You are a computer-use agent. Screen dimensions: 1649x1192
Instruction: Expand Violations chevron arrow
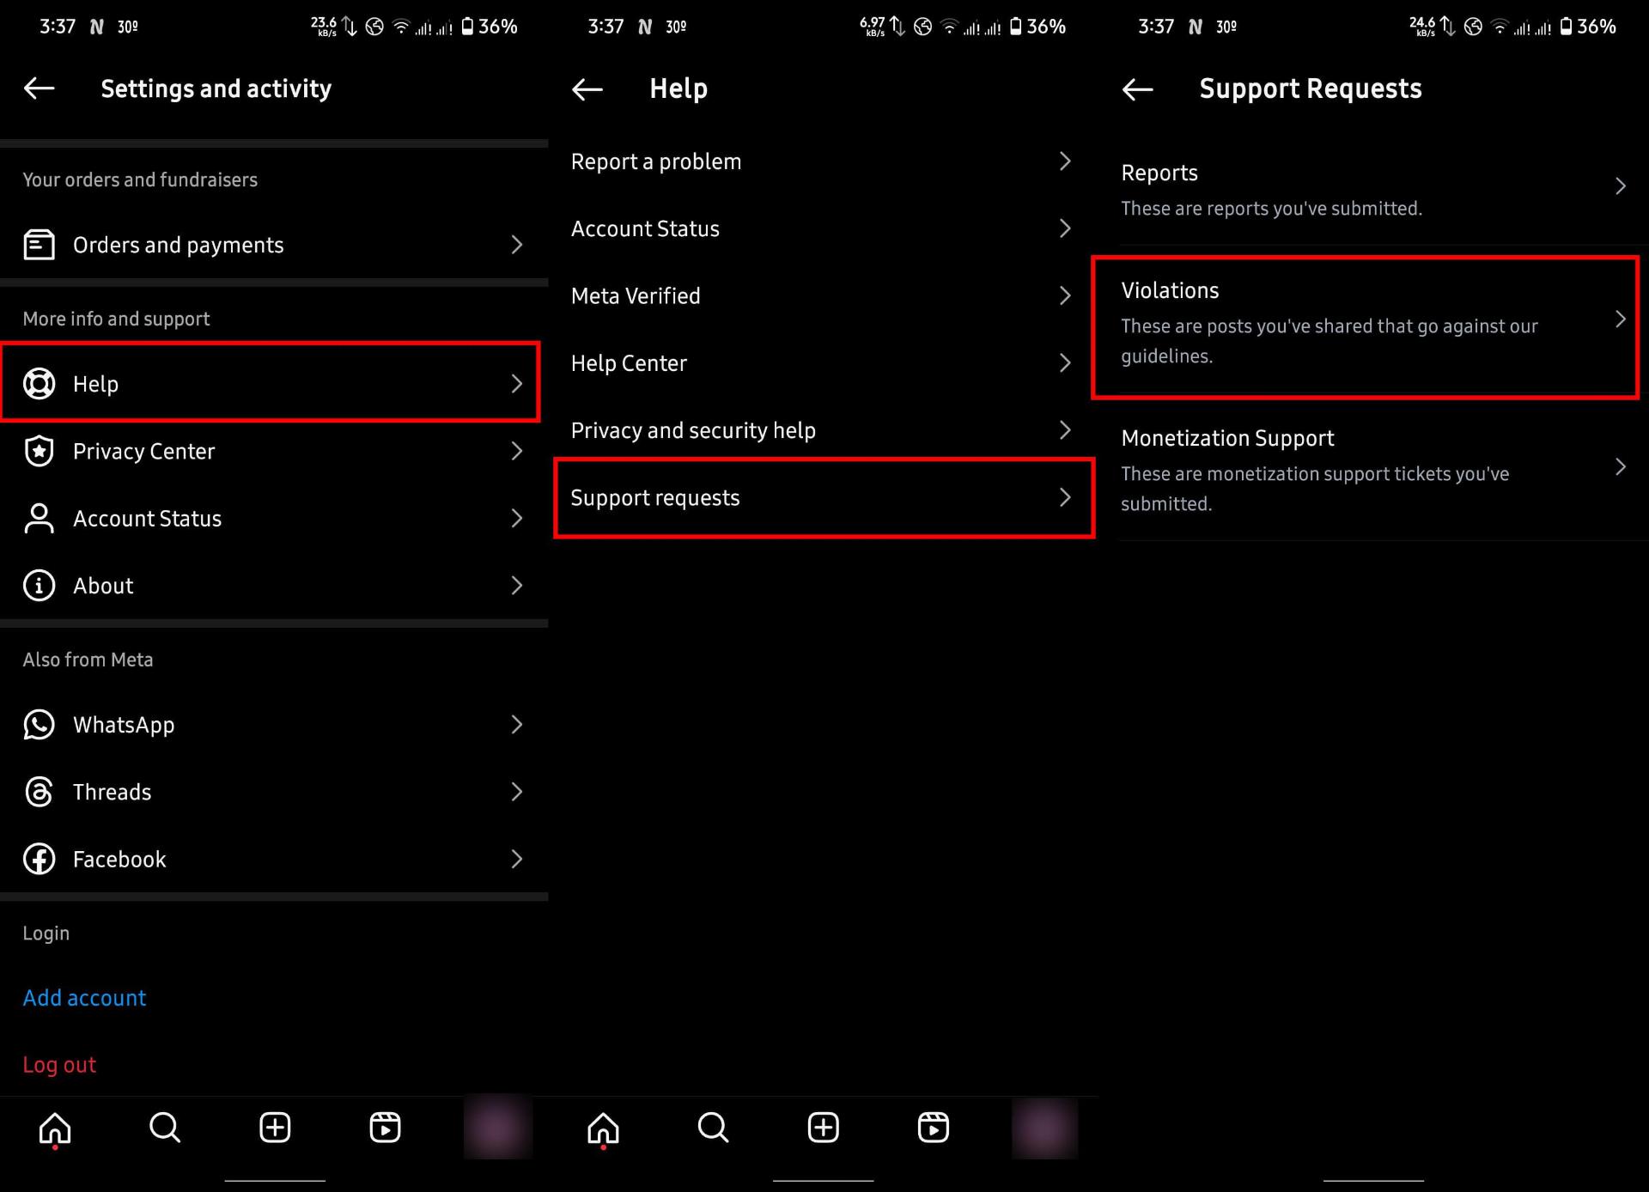coord(1621,319)
